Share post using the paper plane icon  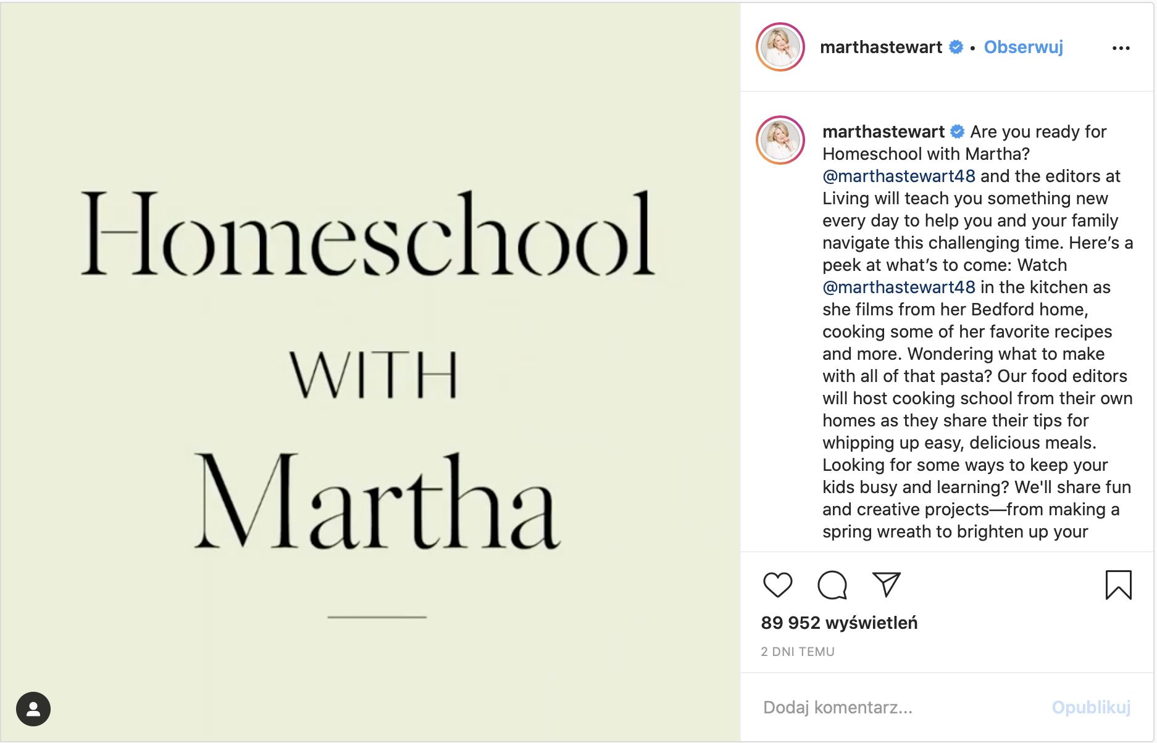pos(886,584)
